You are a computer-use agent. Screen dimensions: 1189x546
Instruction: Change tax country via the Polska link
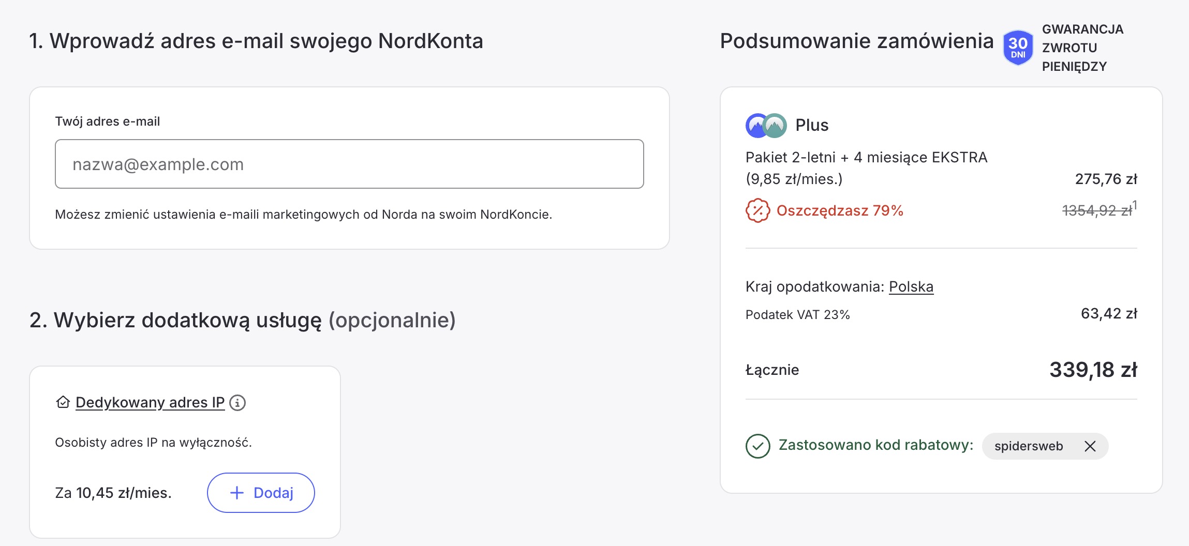pos(911,286)
